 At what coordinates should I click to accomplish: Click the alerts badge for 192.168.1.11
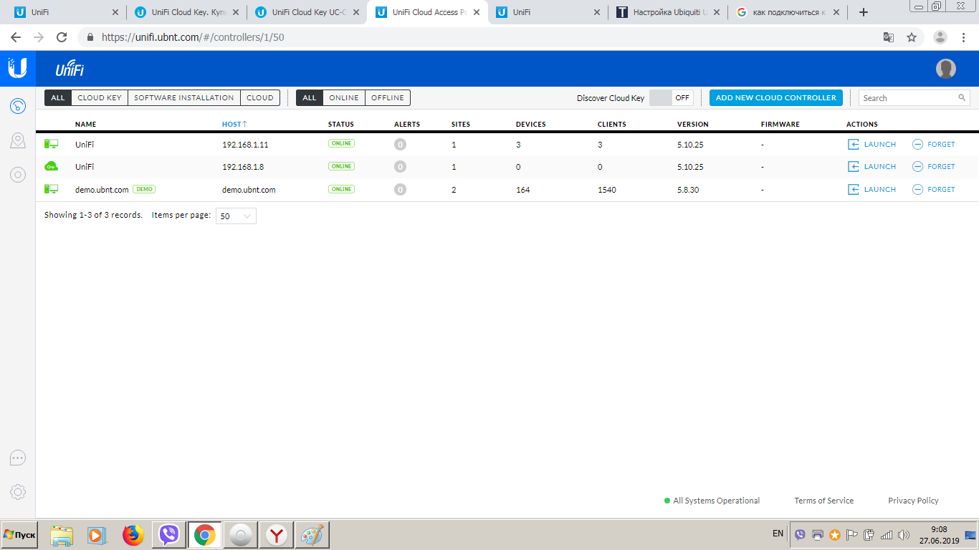[x=400, y=145]
